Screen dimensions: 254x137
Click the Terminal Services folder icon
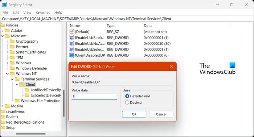[x=17, y=79]
